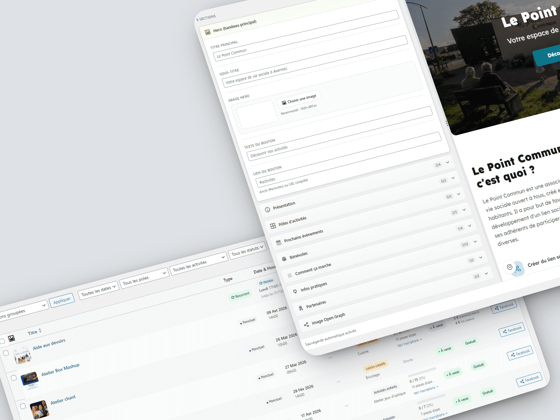The image size is (560, 420).
Task: Click the Appliquer button
Action: pyautogui.click(x=62, y=301)
